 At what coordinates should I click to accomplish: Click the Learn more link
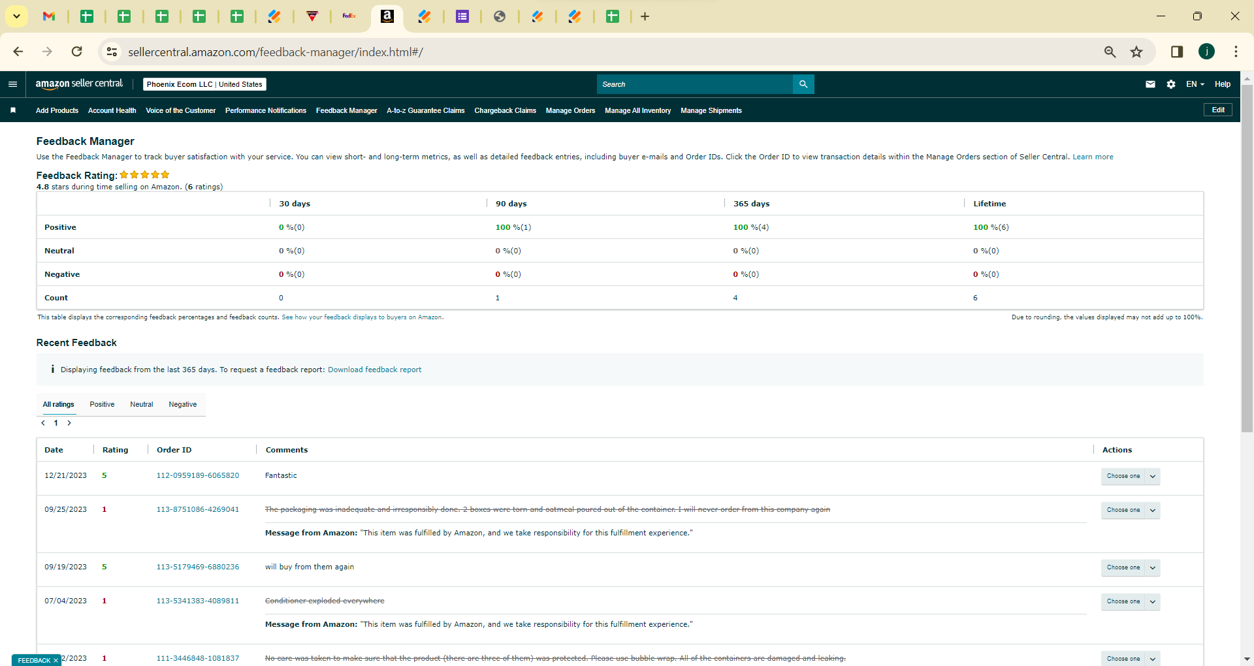(1093, 157)
